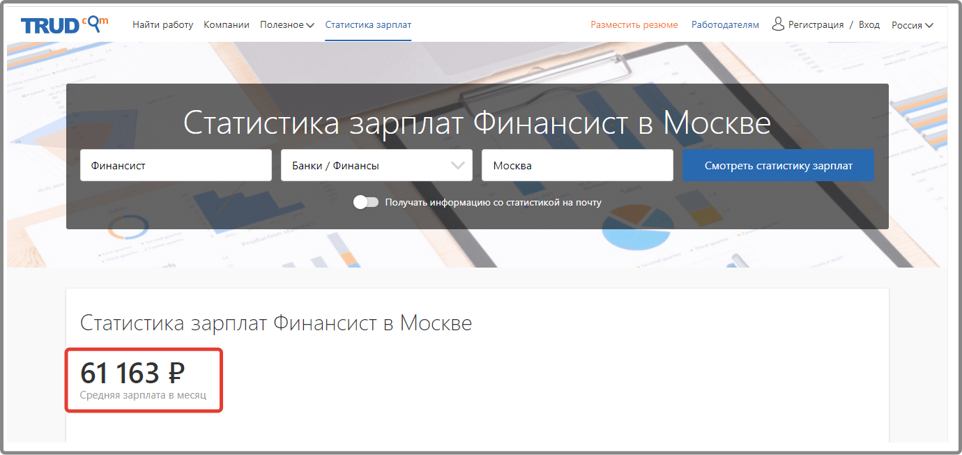Click the Получать информацию со статистикой label
The width and height of the screenshot is (962, 455).
coord(493,203)
